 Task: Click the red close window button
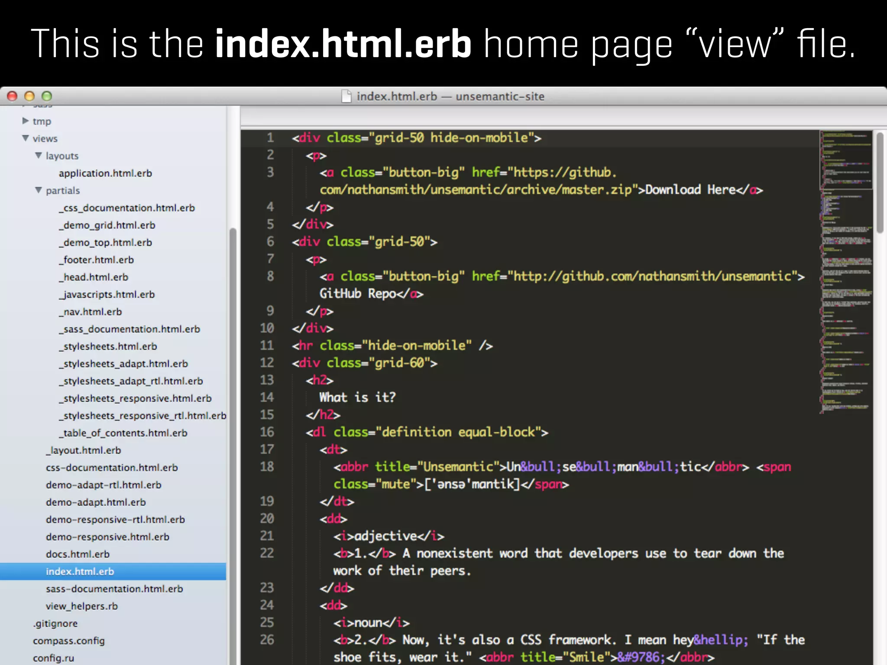click(13, 96)
